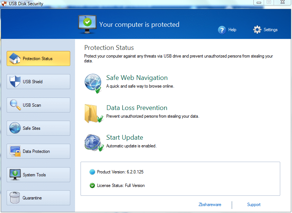The height and width of the screenshot is (213, 292).
Task: Click the Quarantine trash bin icon
Action: point(15,198)
